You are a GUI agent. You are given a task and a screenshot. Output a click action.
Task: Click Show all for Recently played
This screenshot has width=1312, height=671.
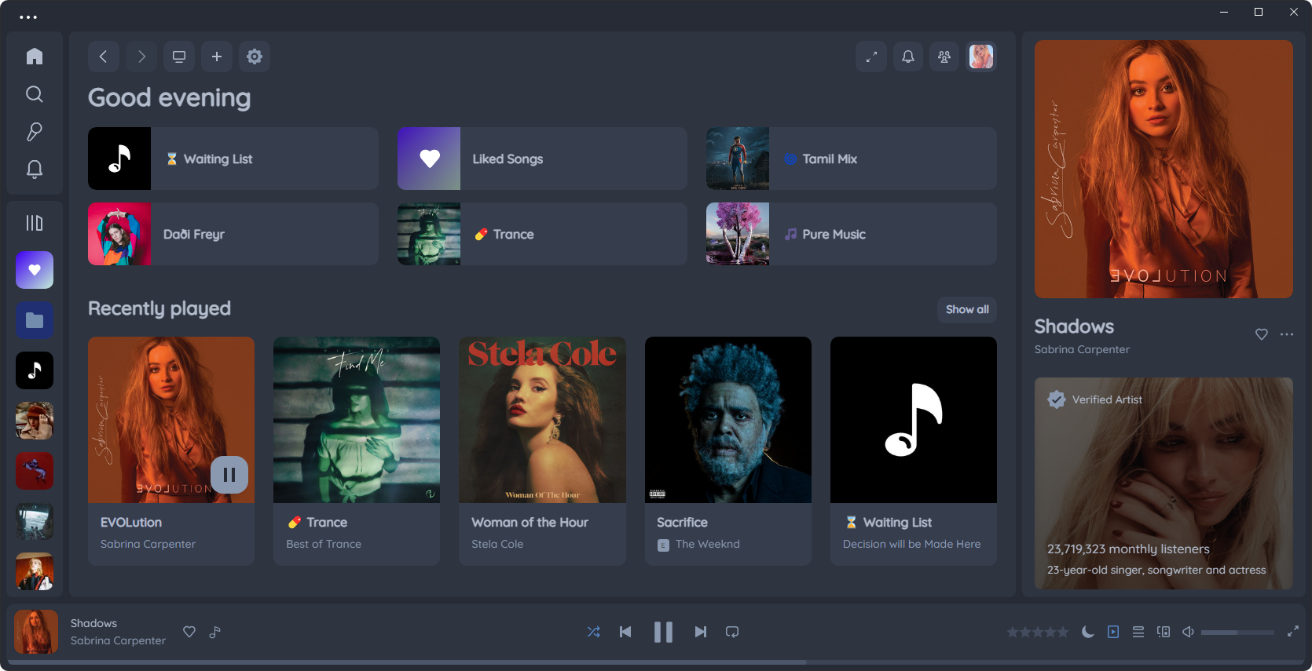coord(967,309)
